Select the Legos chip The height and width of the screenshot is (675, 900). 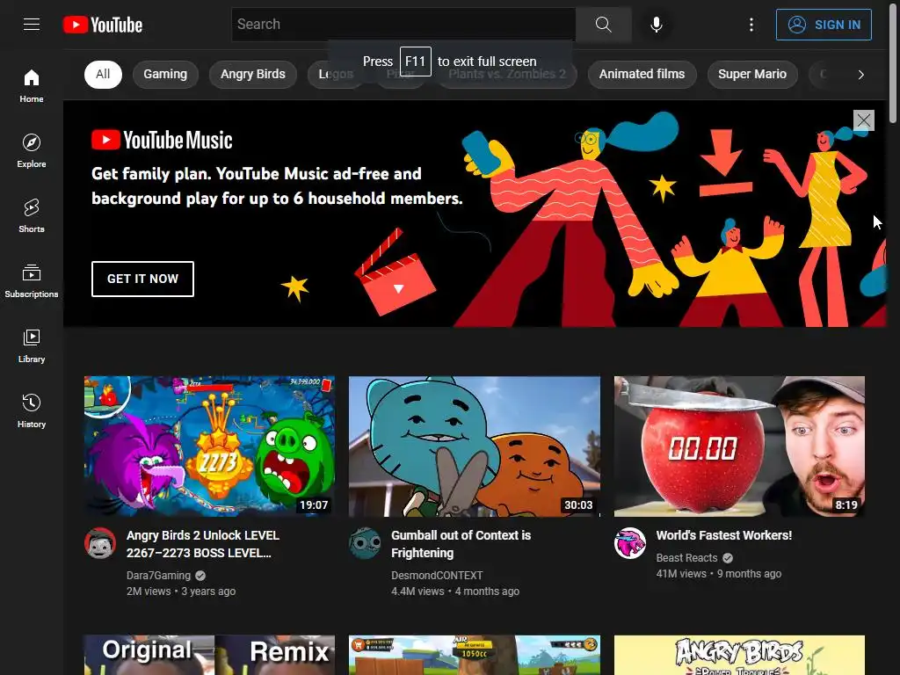(336, 74)
